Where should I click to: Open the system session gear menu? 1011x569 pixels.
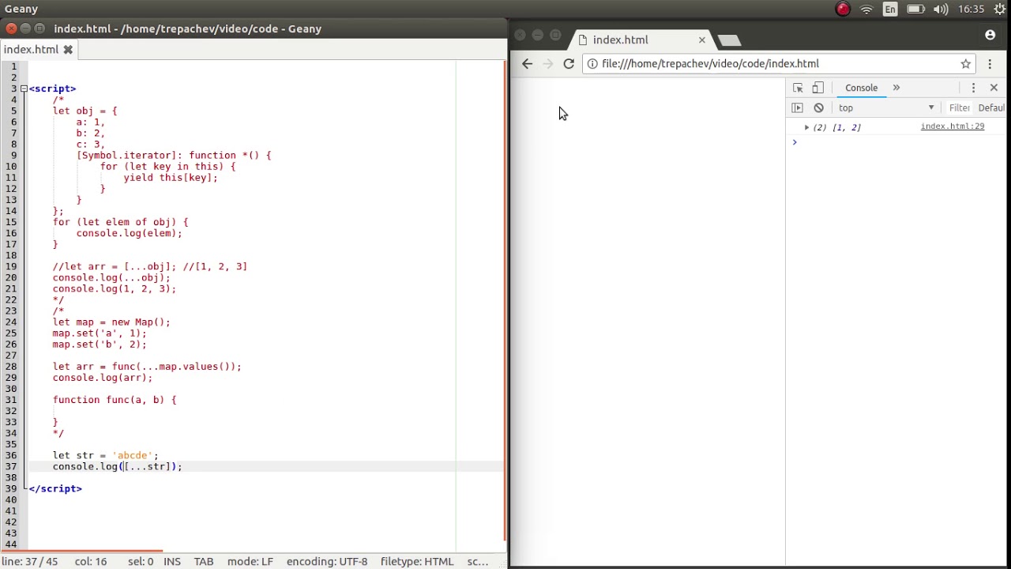[x=1000, y=9]
